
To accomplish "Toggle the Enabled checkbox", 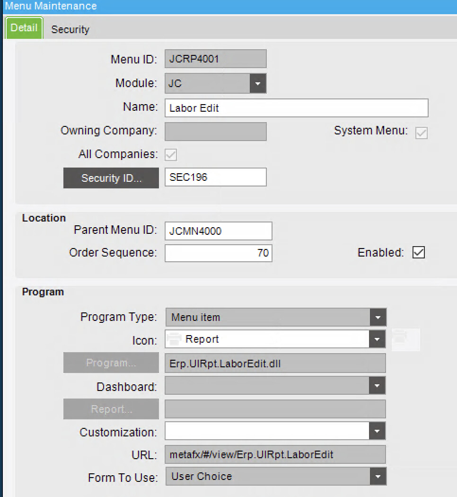I will click(x=419, y=253).
